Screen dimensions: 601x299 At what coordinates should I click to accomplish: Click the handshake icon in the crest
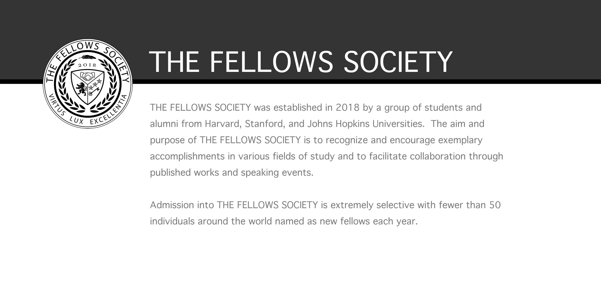tap(87, 76)
